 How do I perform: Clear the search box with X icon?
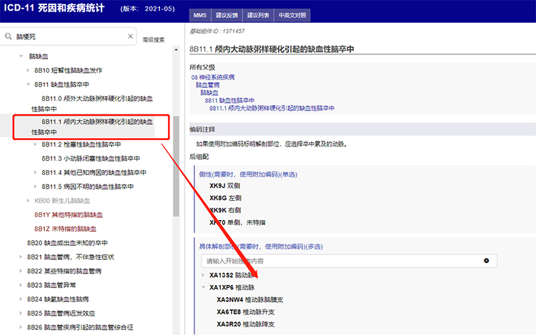coord(130,36)
